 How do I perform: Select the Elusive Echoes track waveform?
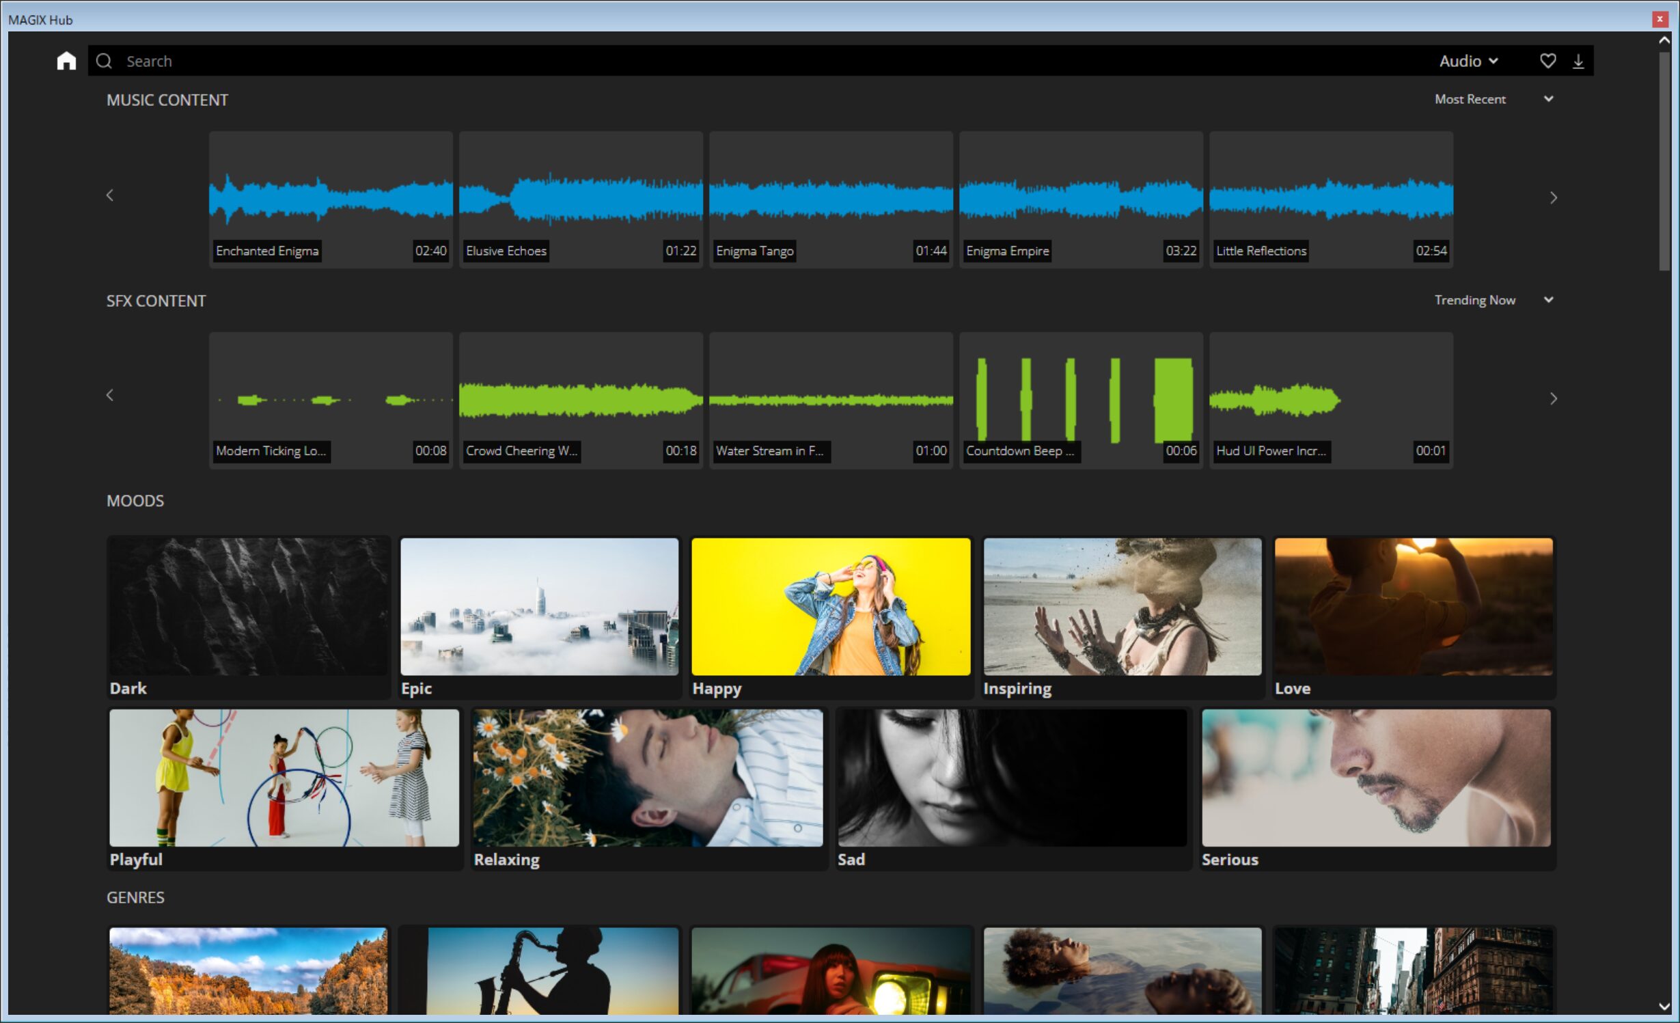click(581, 199)
